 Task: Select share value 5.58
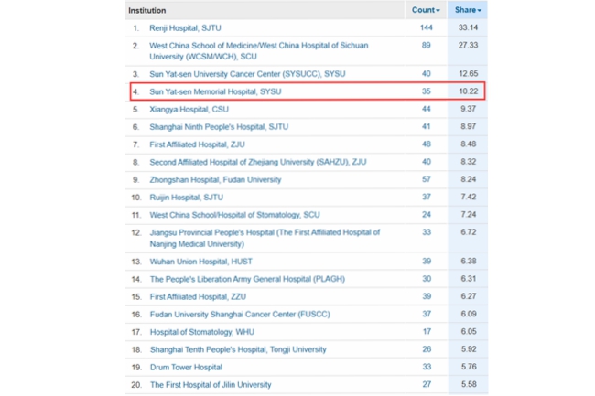[x=469, y=384]
